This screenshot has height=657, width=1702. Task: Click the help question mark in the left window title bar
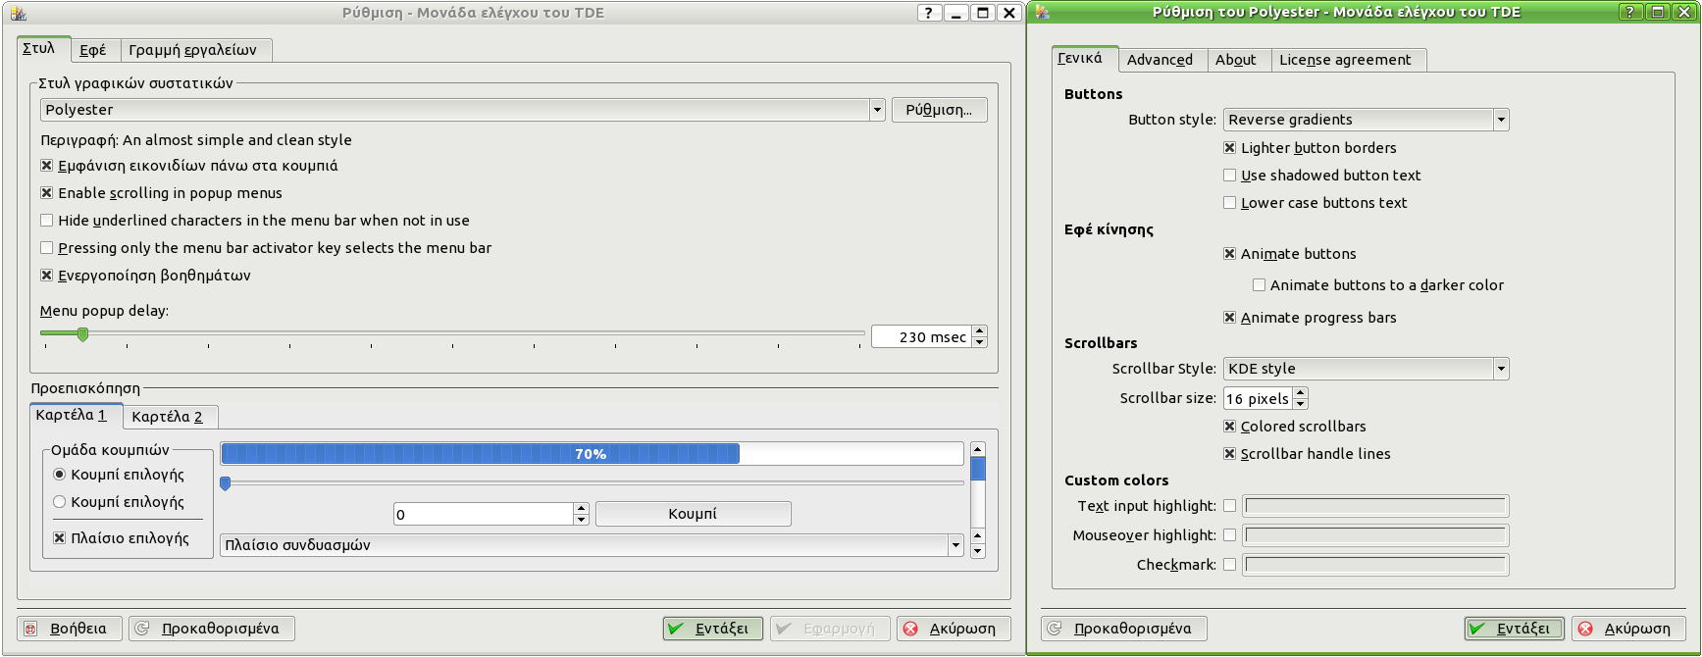point(929,13)
